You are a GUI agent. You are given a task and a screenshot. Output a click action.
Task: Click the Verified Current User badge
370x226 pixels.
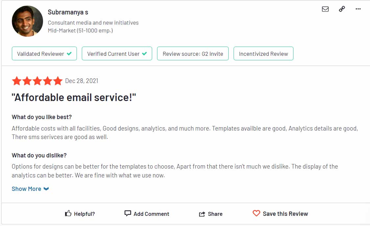pos(117,53)
